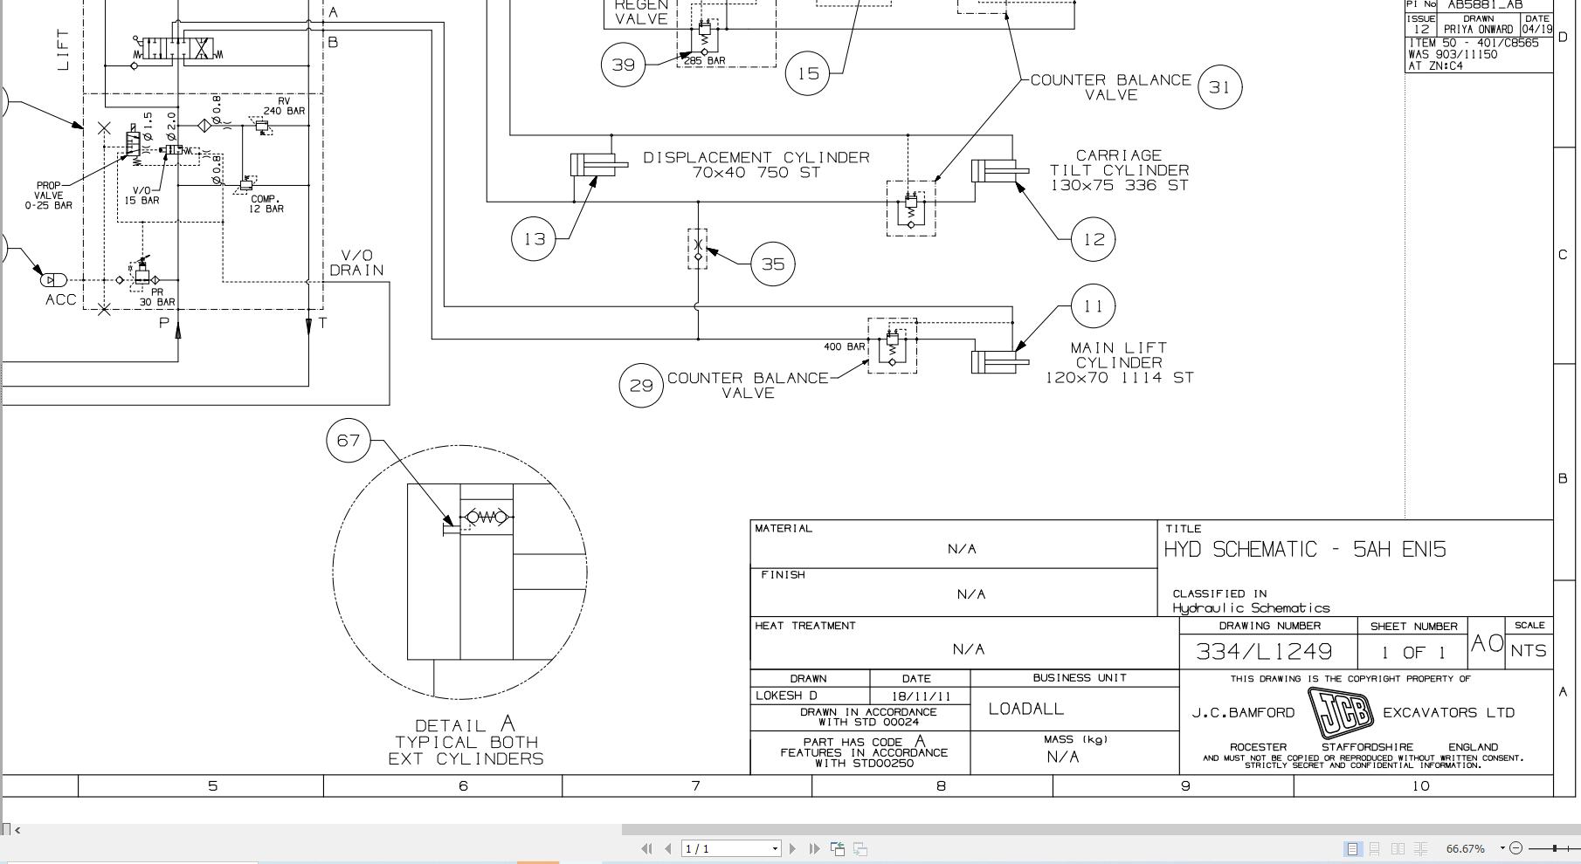This screenshot has height=864, width=1581.
Task: Go to the first page
Action: coord(646,848)
